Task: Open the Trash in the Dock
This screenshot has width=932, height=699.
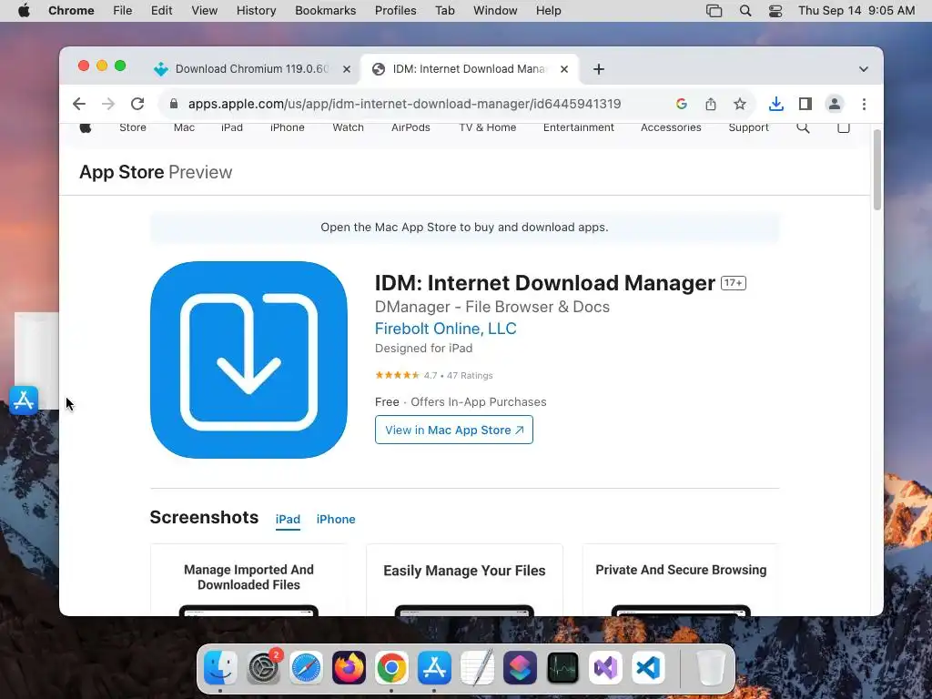Action: pyautogui.click(x=711, y=667)
